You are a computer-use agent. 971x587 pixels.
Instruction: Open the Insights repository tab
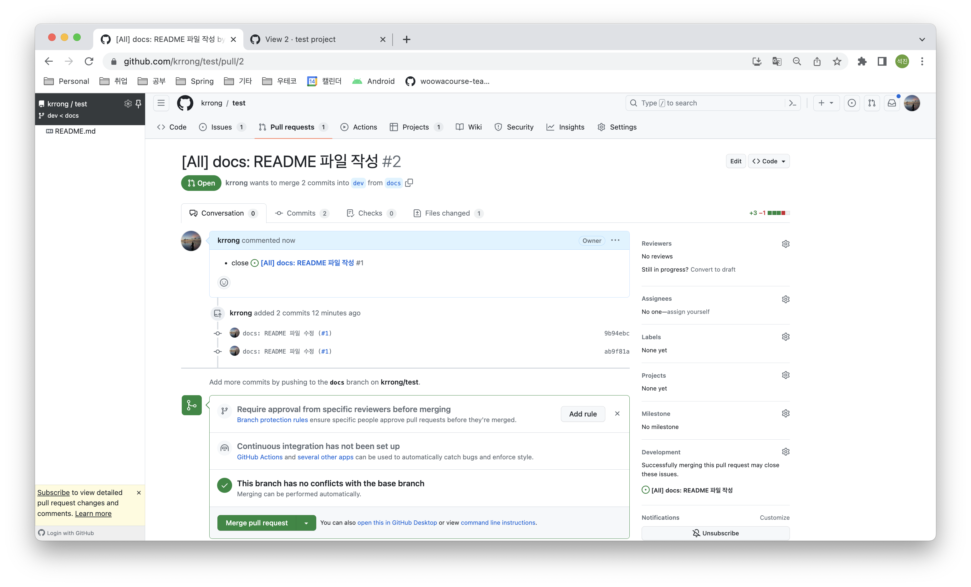[565, 127]
